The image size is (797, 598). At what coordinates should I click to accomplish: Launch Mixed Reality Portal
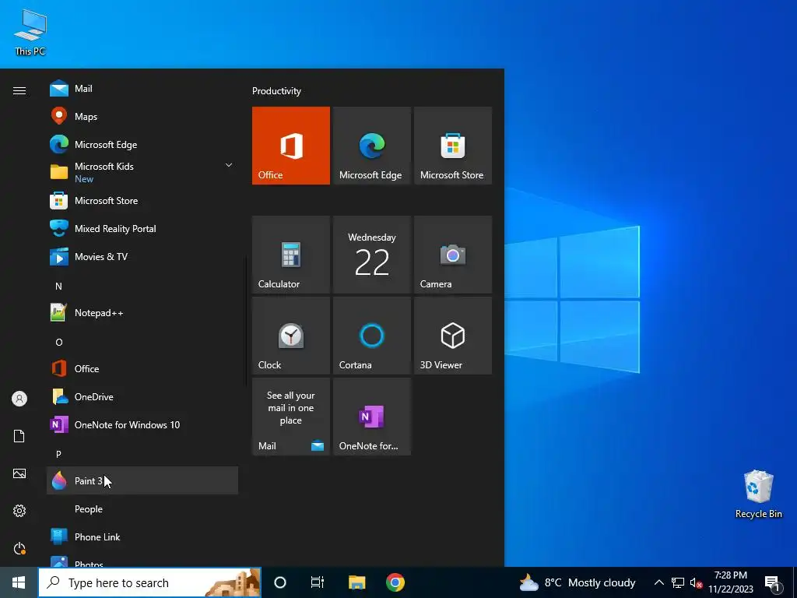(x=142, y=228)
